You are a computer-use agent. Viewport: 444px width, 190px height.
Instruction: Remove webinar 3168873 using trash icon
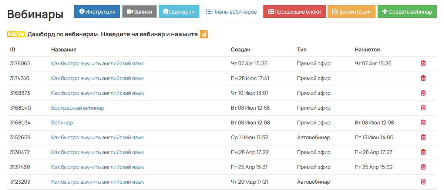423,93
